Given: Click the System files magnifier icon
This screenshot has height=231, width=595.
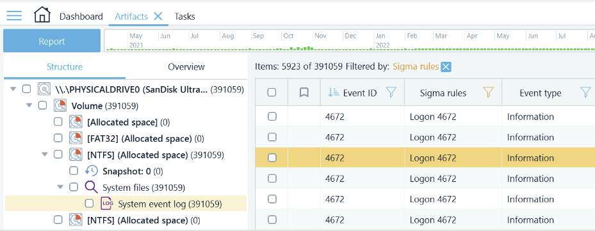Looking at the screenshot, I should (x=91, y=187).
